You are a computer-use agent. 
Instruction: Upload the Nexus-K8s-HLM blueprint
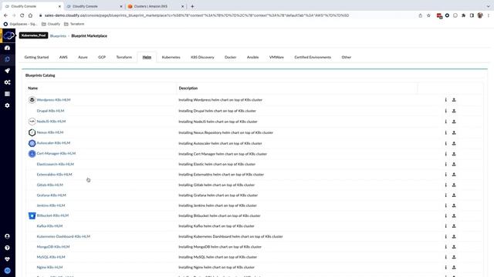454,132
